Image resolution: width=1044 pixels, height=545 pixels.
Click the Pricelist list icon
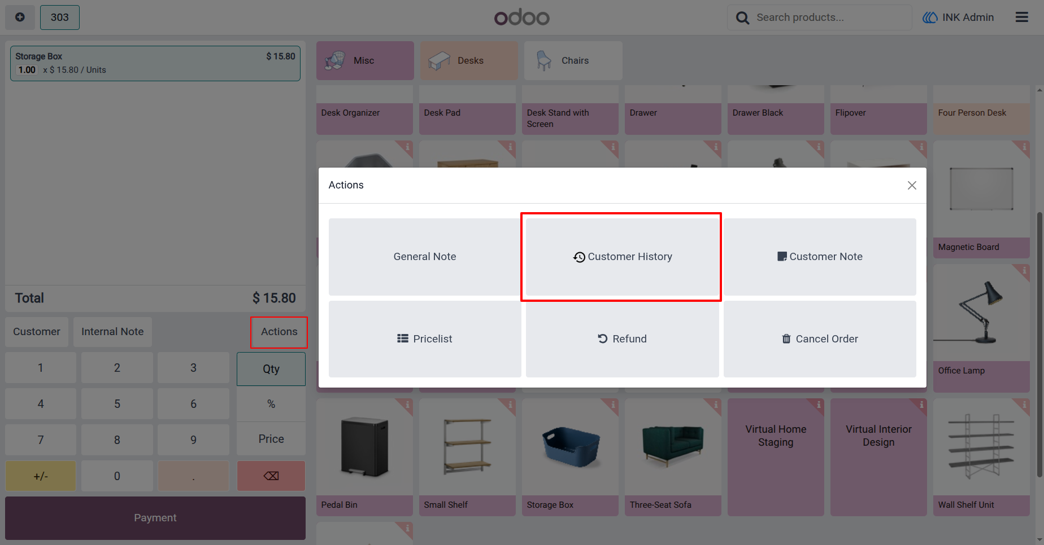coord(403,339)
